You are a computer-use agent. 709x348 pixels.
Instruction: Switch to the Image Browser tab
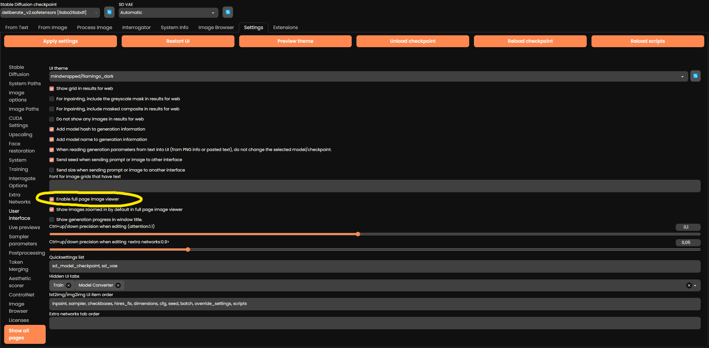(x=216, y=27)
